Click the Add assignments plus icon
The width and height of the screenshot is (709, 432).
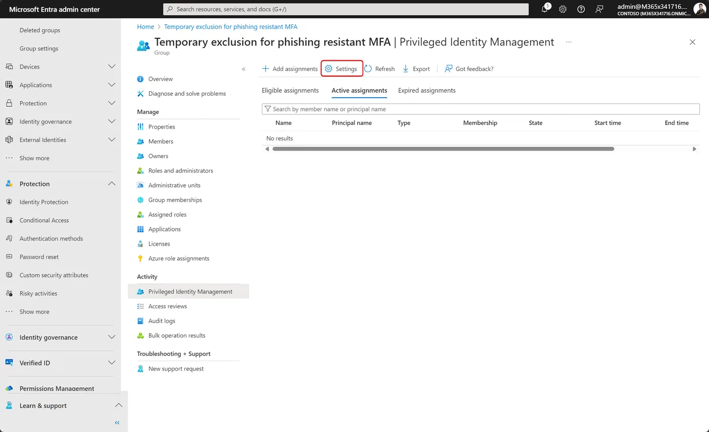pos(265,69)
